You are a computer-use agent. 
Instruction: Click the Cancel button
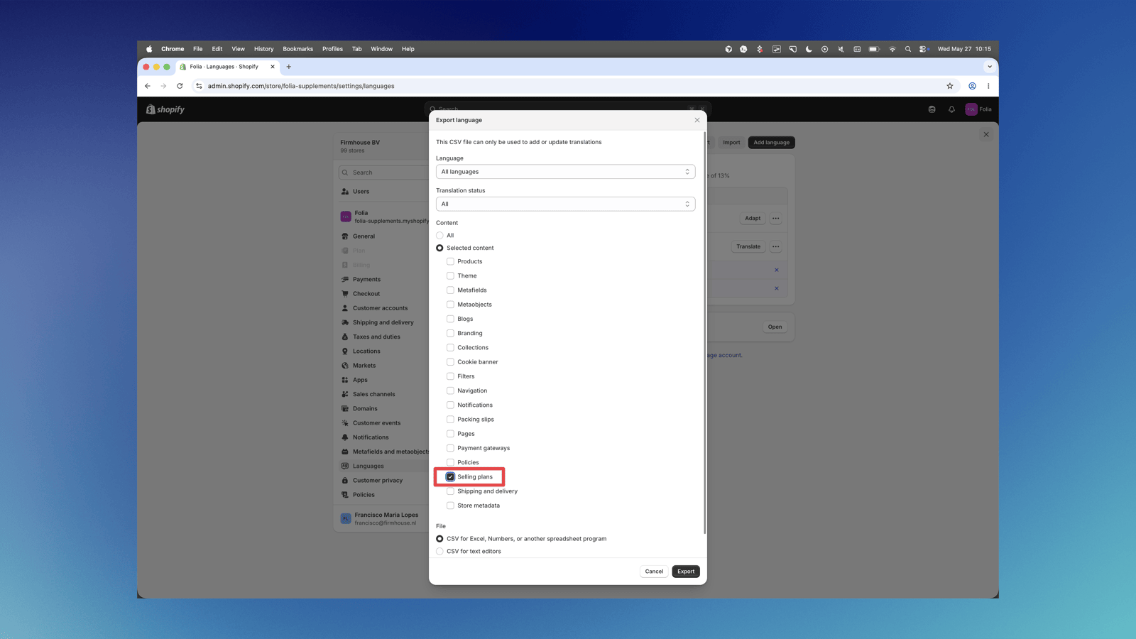[x=654, y=572]
